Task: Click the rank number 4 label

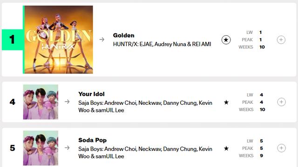Action: tap(13, 102)
